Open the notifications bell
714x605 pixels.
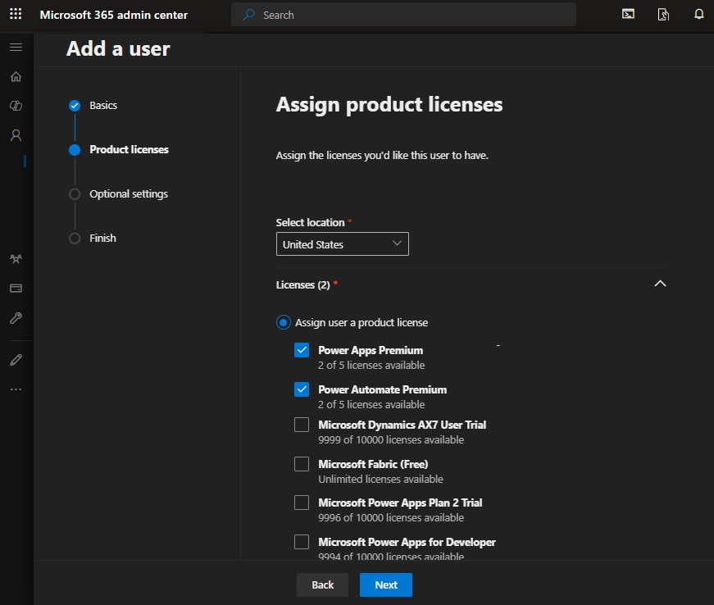(698, 14)
